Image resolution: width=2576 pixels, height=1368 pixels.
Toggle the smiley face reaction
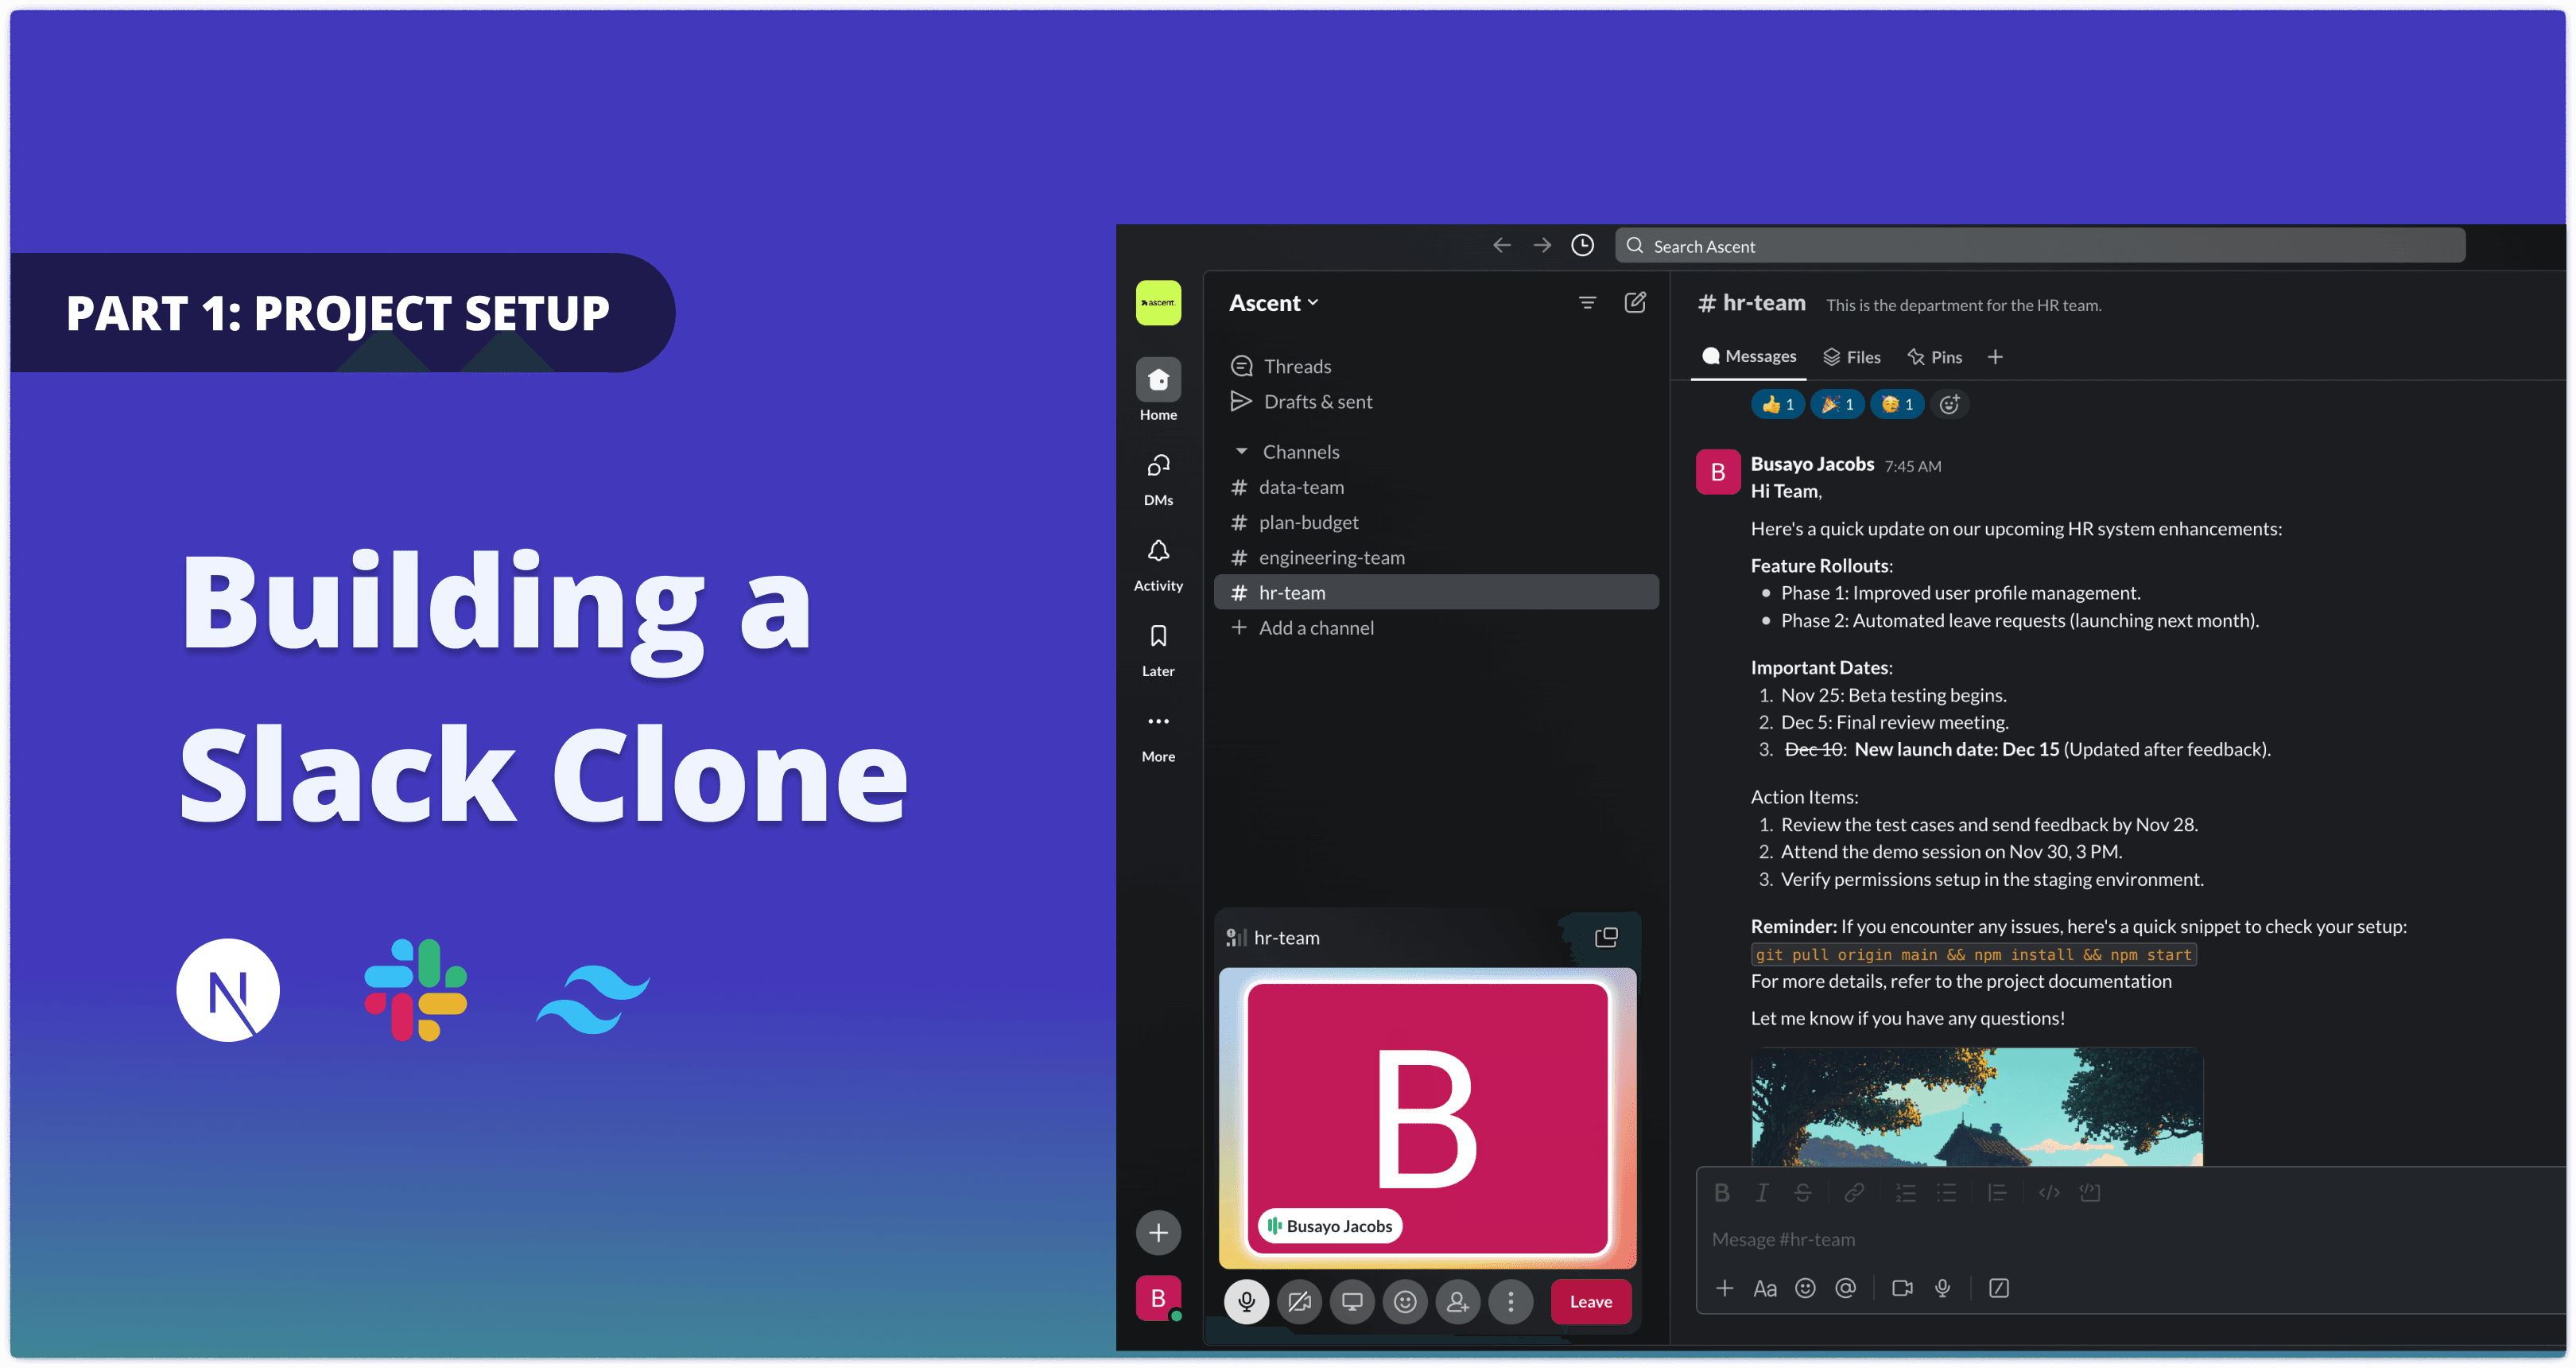click(x=1896, y=404)
